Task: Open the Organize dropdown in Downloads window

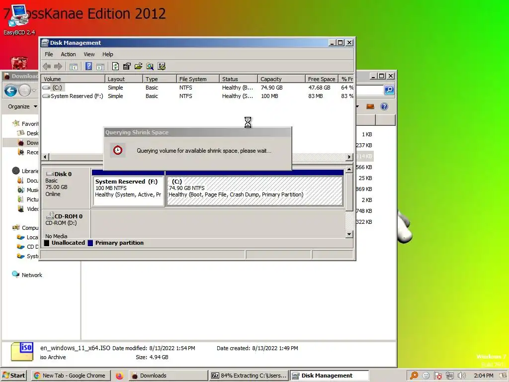Action: (23, 106)
